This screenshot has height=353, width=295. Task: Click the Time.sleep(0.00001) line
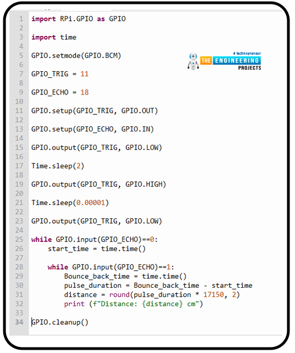tap(70, 203)
